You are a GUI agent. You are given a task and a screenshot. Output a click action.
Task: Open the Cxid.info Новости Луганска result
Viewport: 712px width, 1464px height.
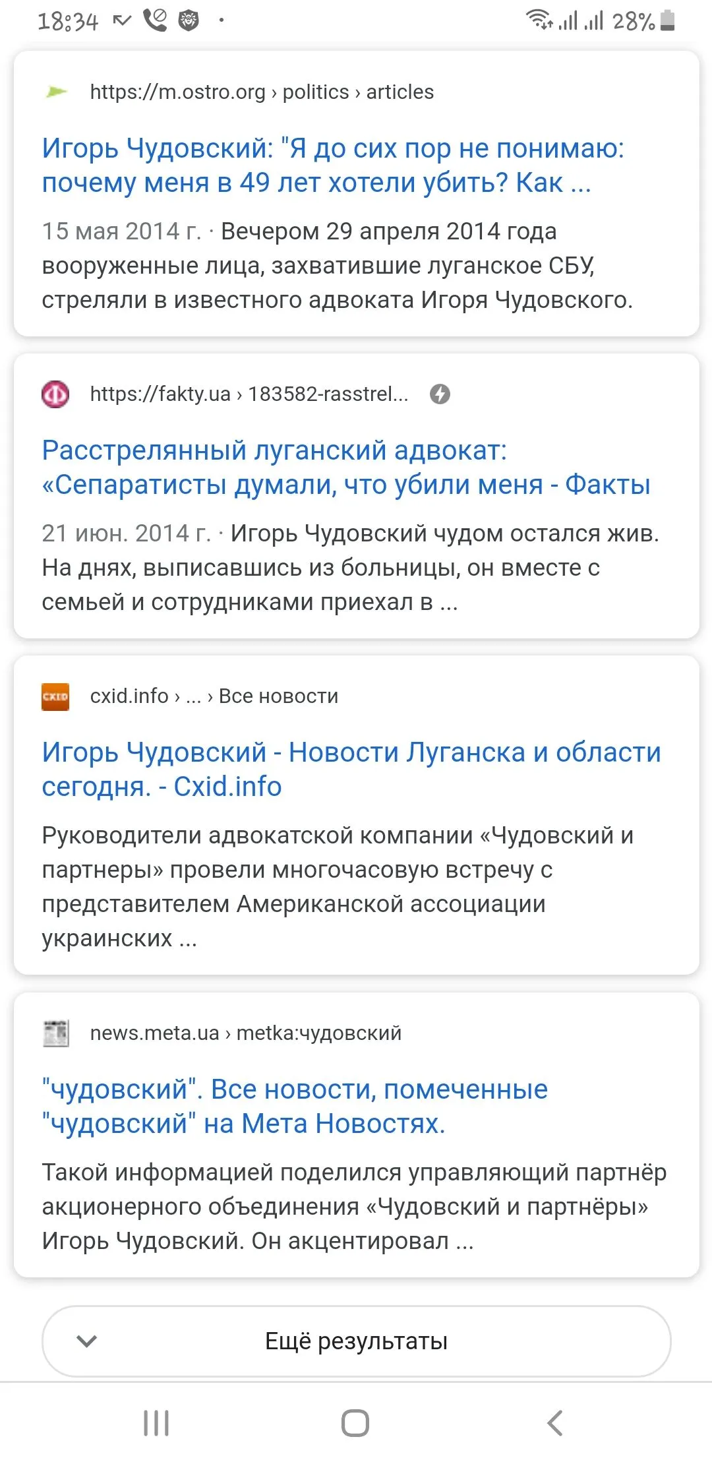pos(351,770)
